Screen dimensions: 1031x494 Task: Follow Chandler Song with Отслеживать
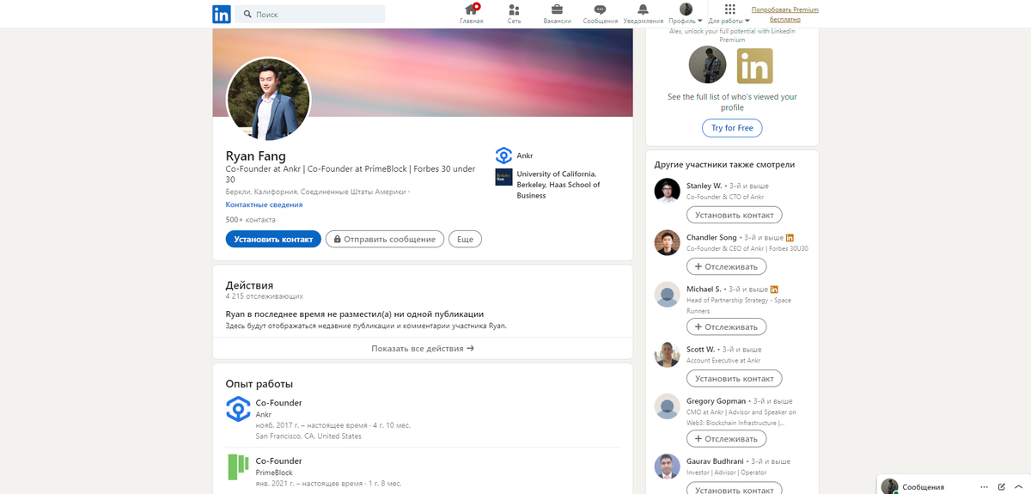[727, 266]
